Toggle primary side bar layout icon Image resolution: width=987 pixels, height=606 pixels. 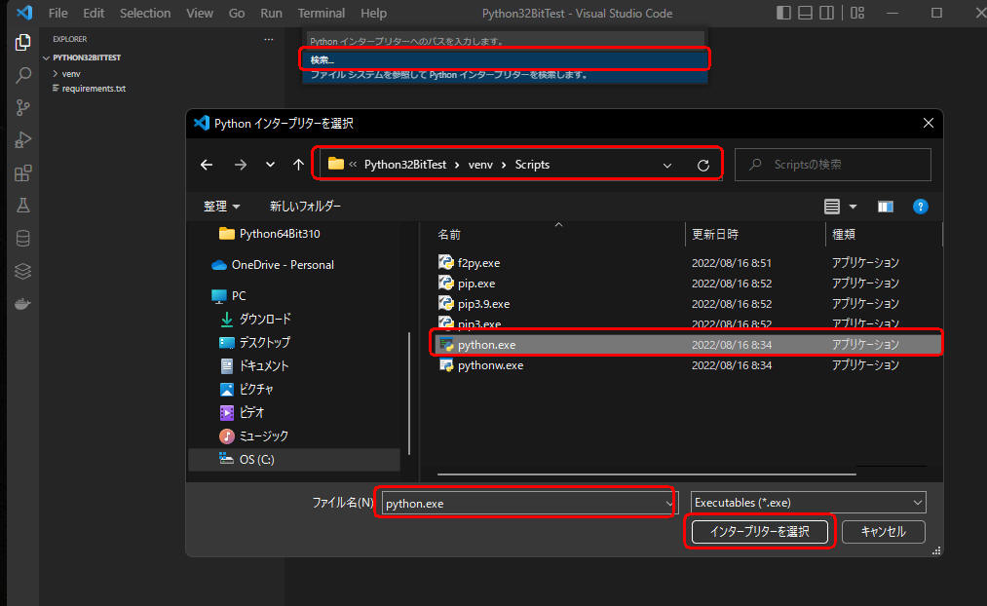(x=783, y=13)
